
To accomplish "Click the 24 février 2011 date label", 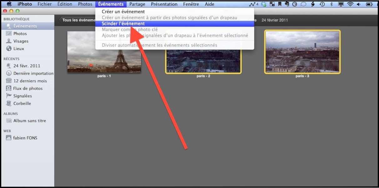I will (275, 20).
